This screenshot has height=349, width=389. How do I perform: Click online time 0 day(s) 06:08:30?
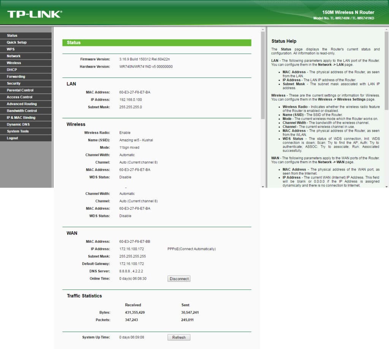point(133,279)
